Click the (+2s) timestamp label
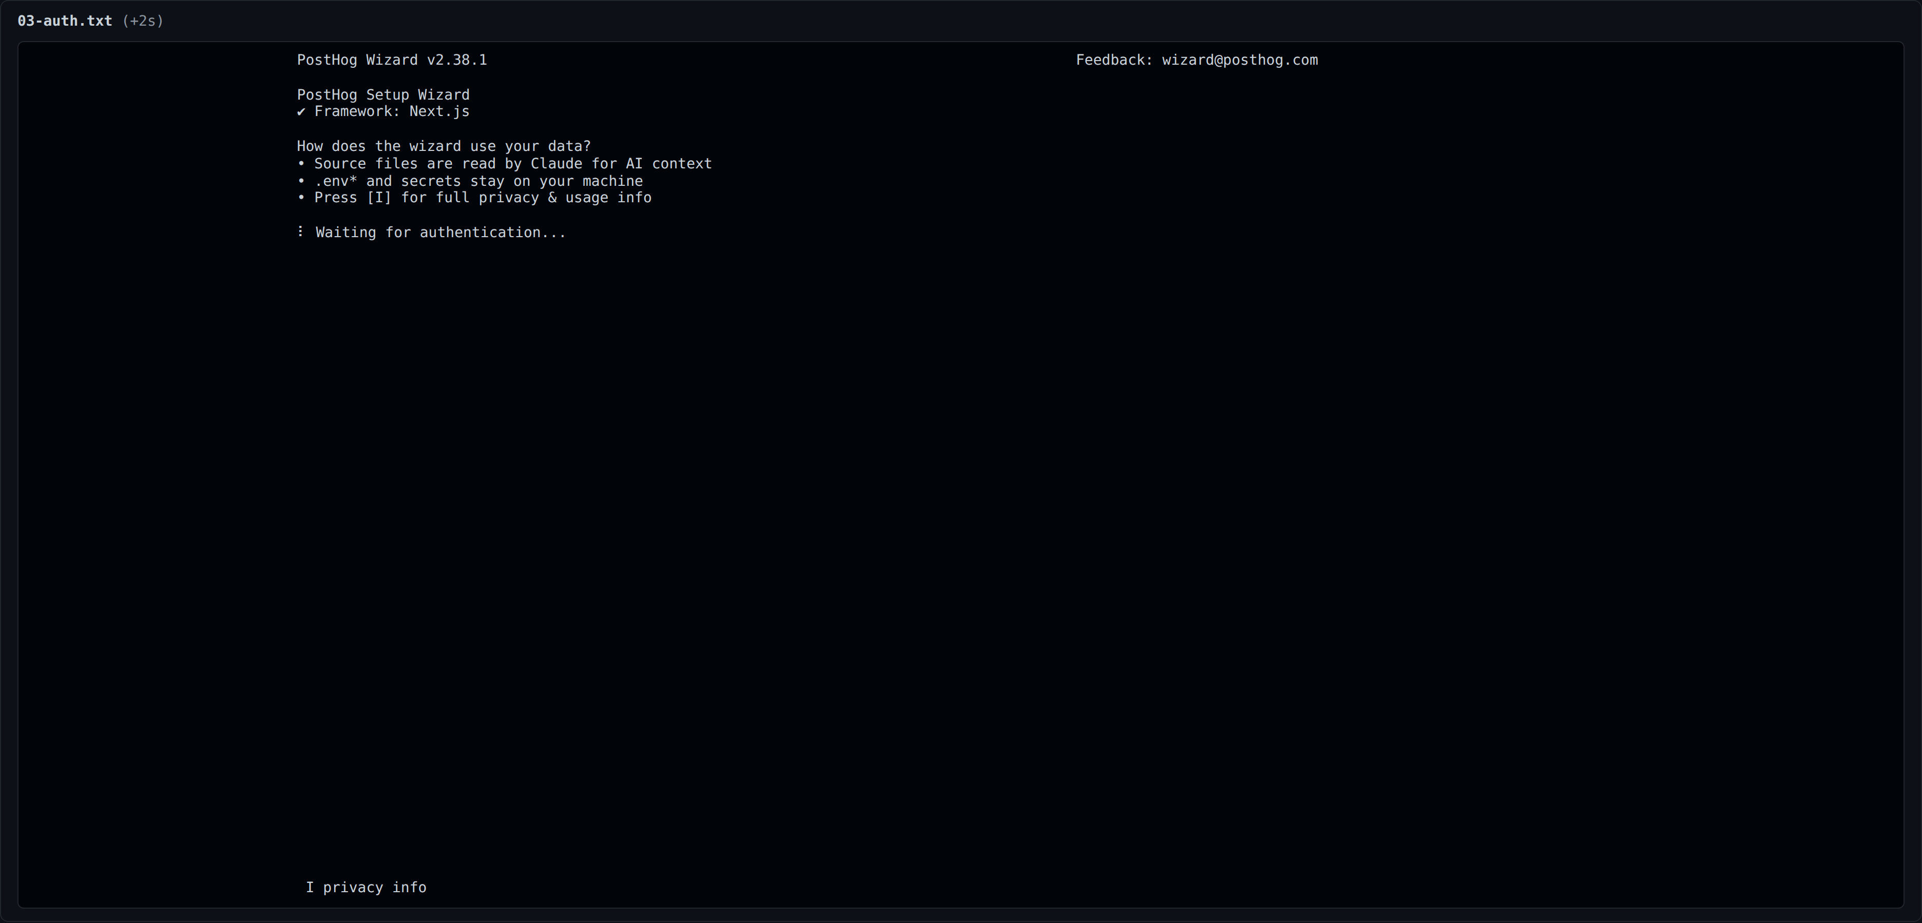The image size is (1922, 923). [x=143, y=21]
